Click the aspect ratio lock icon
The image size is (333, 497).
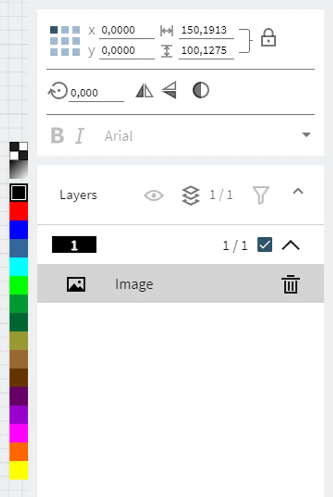[x=268, y=38]
